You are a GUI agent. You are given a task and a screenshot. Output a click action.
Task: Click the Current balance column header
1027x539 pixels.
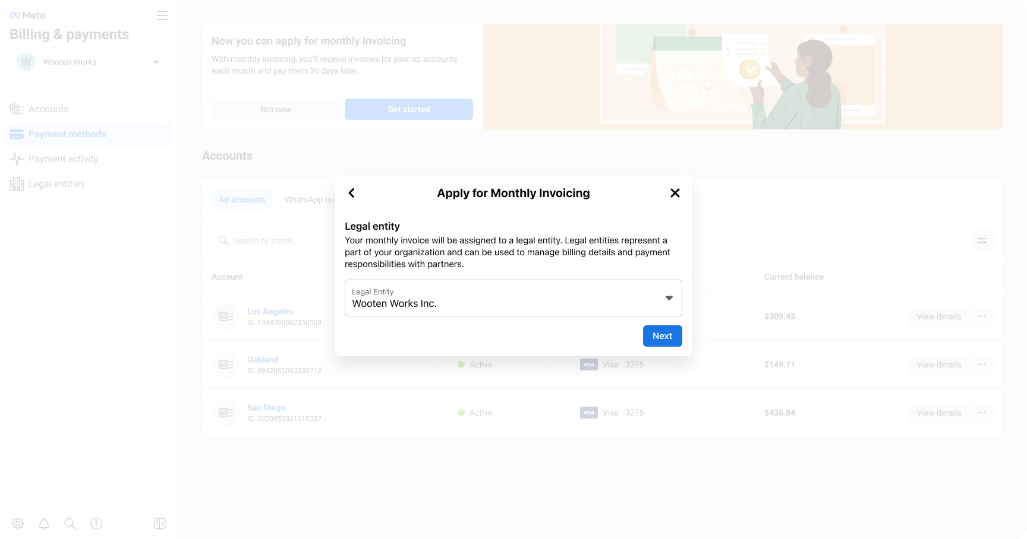click(x=794, y=277)
